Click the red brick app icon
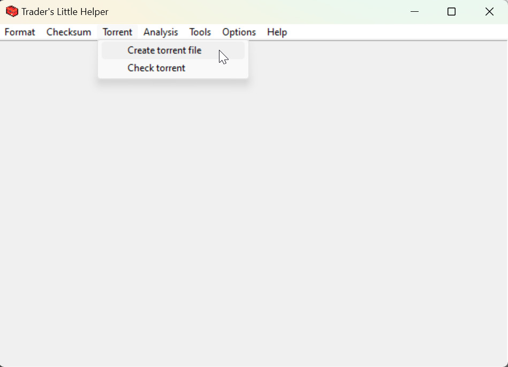This screenshot has width=508, height=367. [12, 12]
